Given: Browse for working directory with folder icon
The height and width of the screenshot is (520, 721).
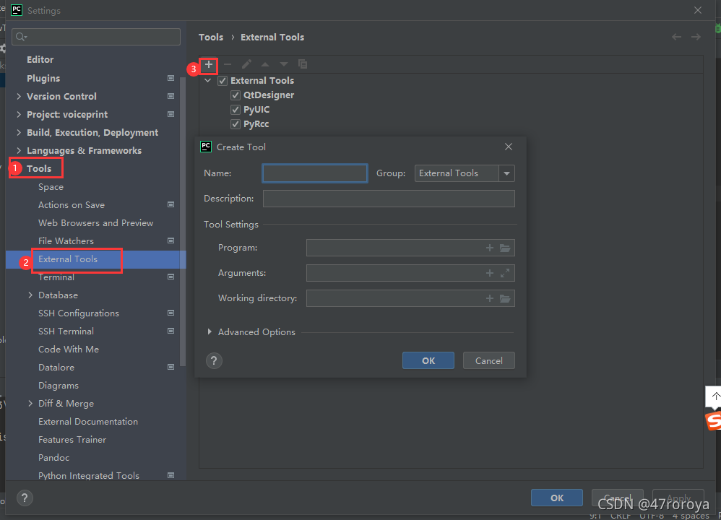Looking at the screenshot, I should (x=505, y=298).
